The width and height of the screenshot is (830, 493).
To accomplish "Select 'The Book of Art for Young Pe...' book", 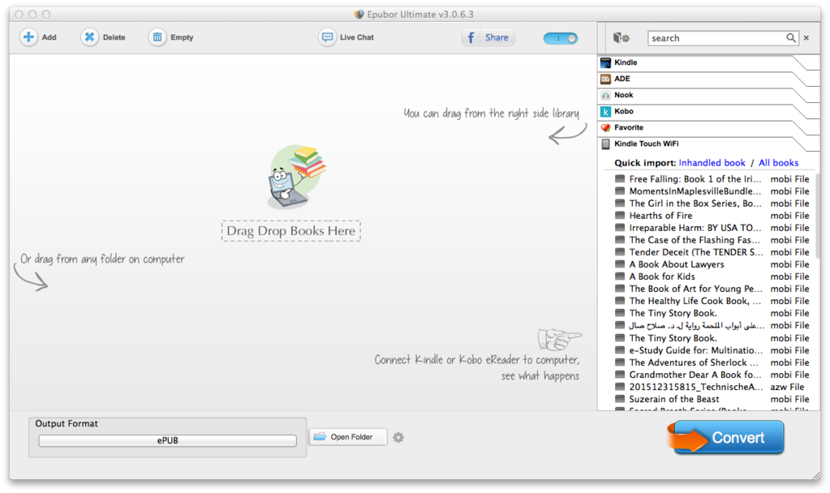I will click(x=712, y=289).
